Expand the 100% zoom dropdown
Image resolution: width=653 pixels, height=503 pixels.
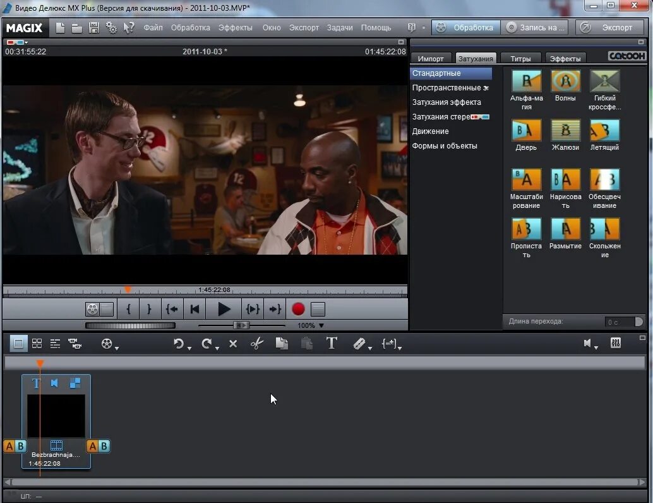coord(321,325)
